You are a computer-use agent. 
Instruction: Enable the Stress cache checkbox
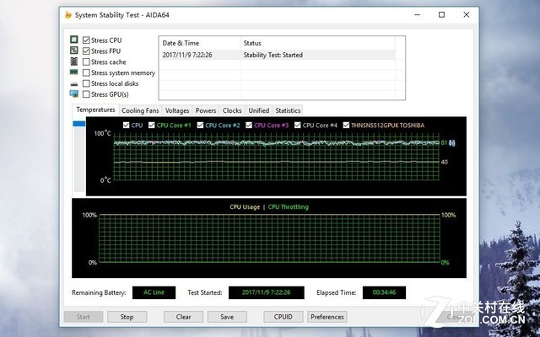click(x=86, y=62)
